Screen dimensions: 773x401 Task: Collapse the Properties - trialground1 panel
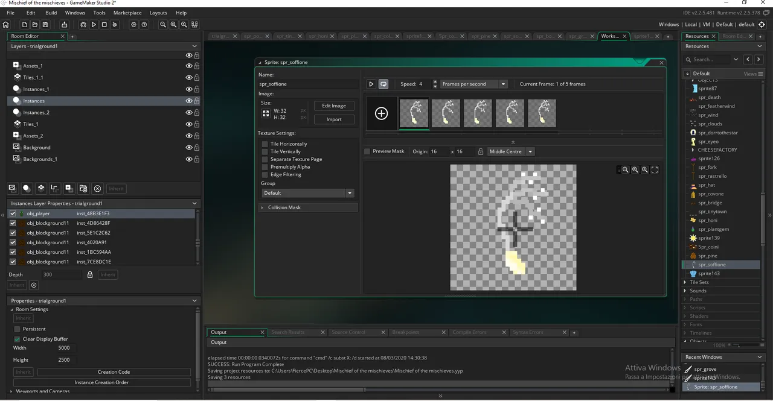194,300
